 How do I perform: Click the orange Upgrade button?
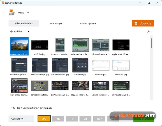click(x=143, y=23)
